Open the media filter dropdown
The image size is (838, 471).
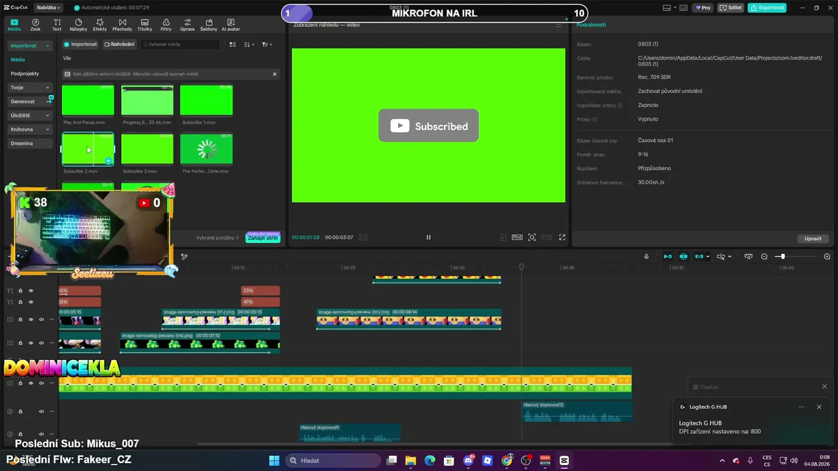pyautogui.click(x=266, y=44)
